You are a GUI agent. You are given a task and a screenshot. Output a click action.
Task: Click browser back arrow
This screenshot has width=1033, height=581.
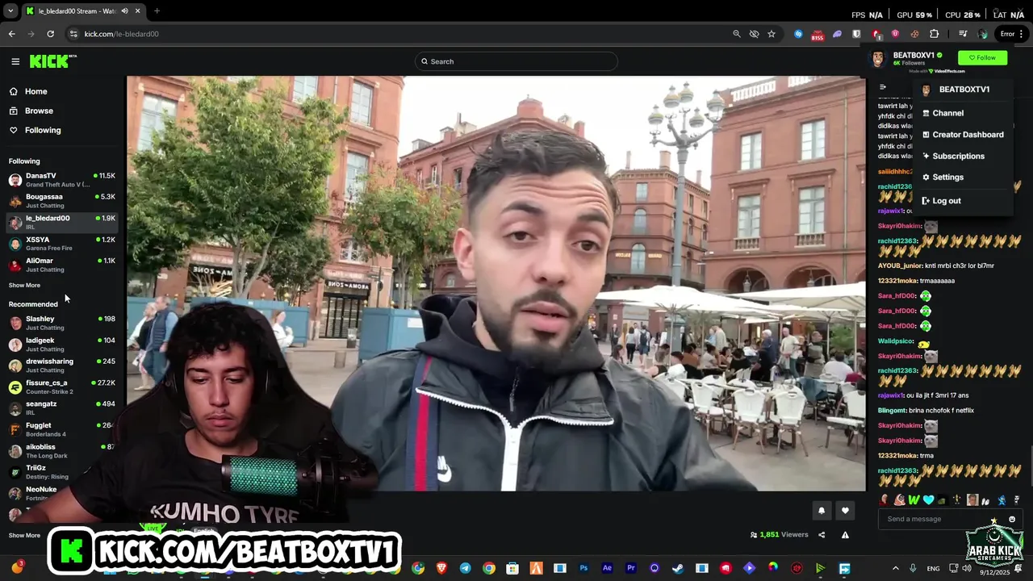click(11, 34)
